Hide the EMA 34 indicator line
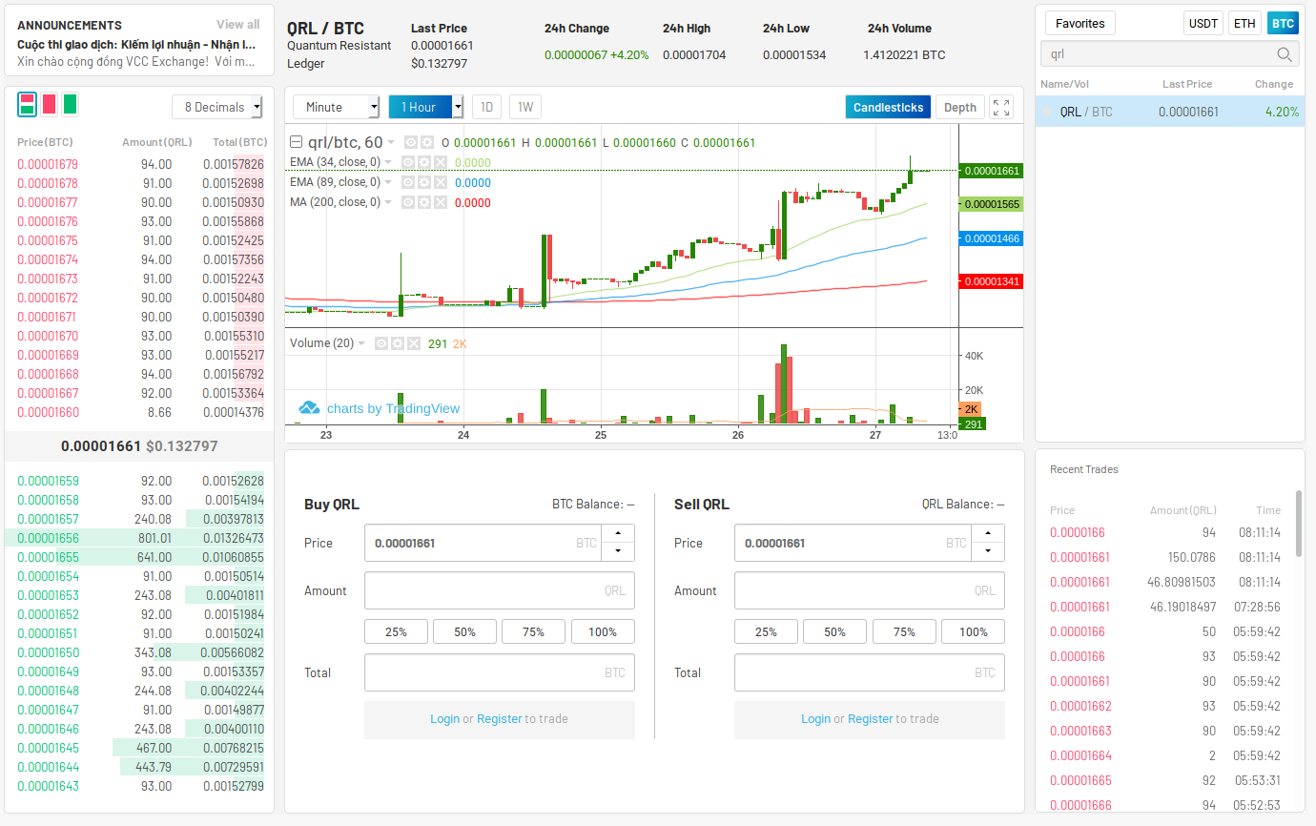 coord(408,162)
